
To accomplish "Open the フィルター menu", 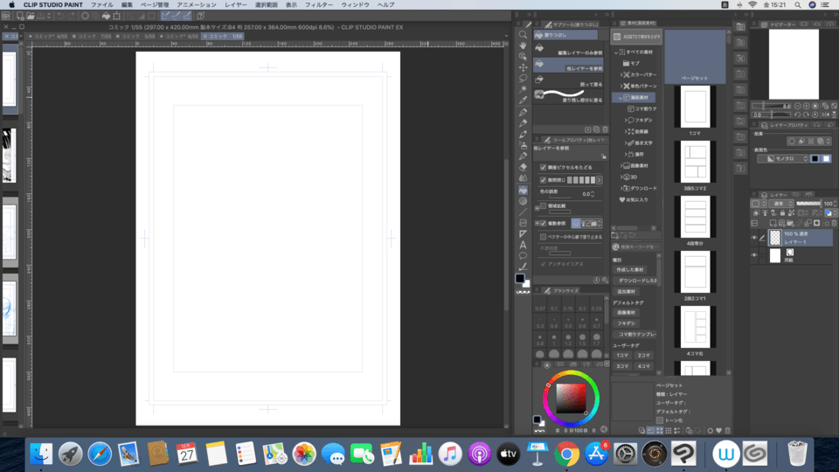I will pyautogui.click(x=319, y=4).
